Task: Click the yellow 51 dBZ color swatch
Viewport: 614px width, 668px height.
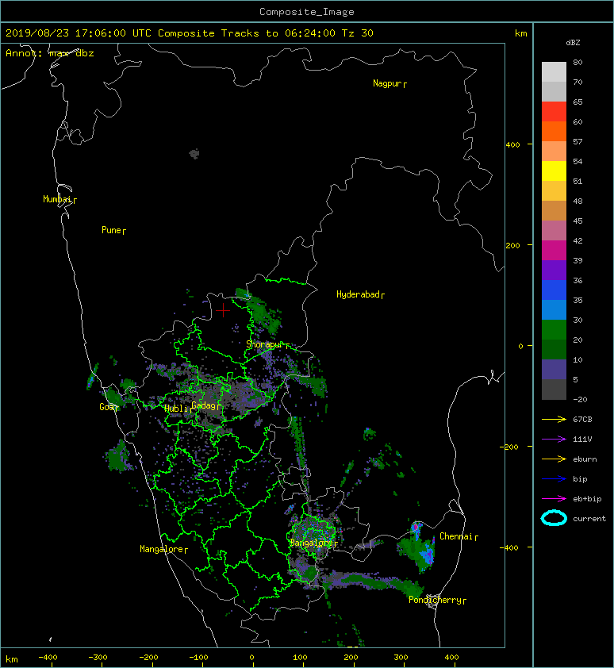Action: pos(554,171)
